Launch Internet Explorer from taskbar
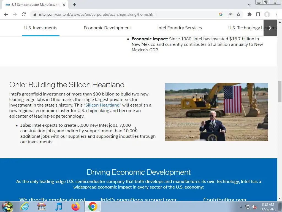This screenshot has width=282, height=212. pyautogui.click(x=24, y=206)
